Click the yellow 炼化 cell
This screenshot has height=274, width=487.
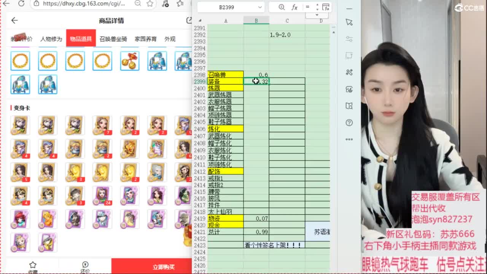(x=226, y=129)
